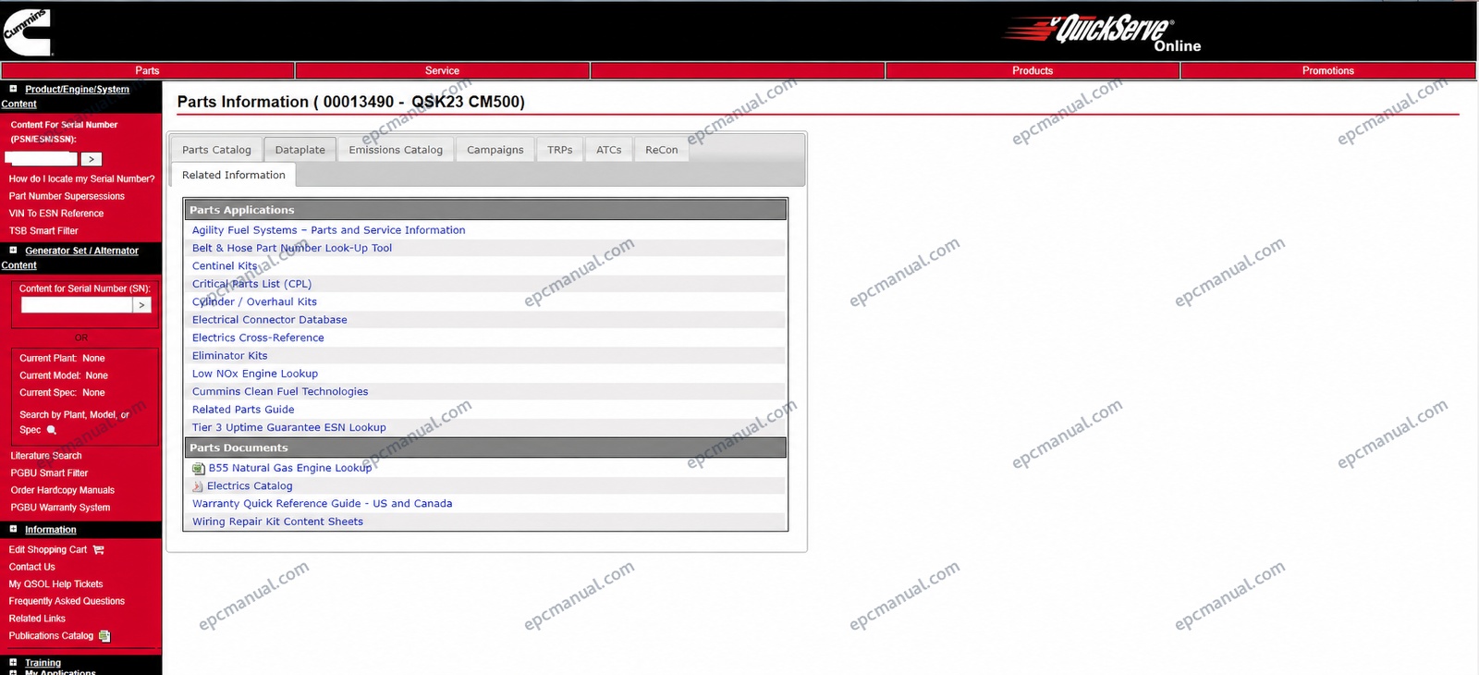Image resolution: width=1479 pixels, height=675 pixels.
Task: Open Critical Parts List (CPL)
Action: pos(251,284)
